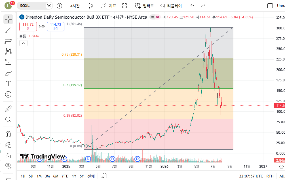
Task: Open the emoji and icons tool
Action: click(8, 94)
